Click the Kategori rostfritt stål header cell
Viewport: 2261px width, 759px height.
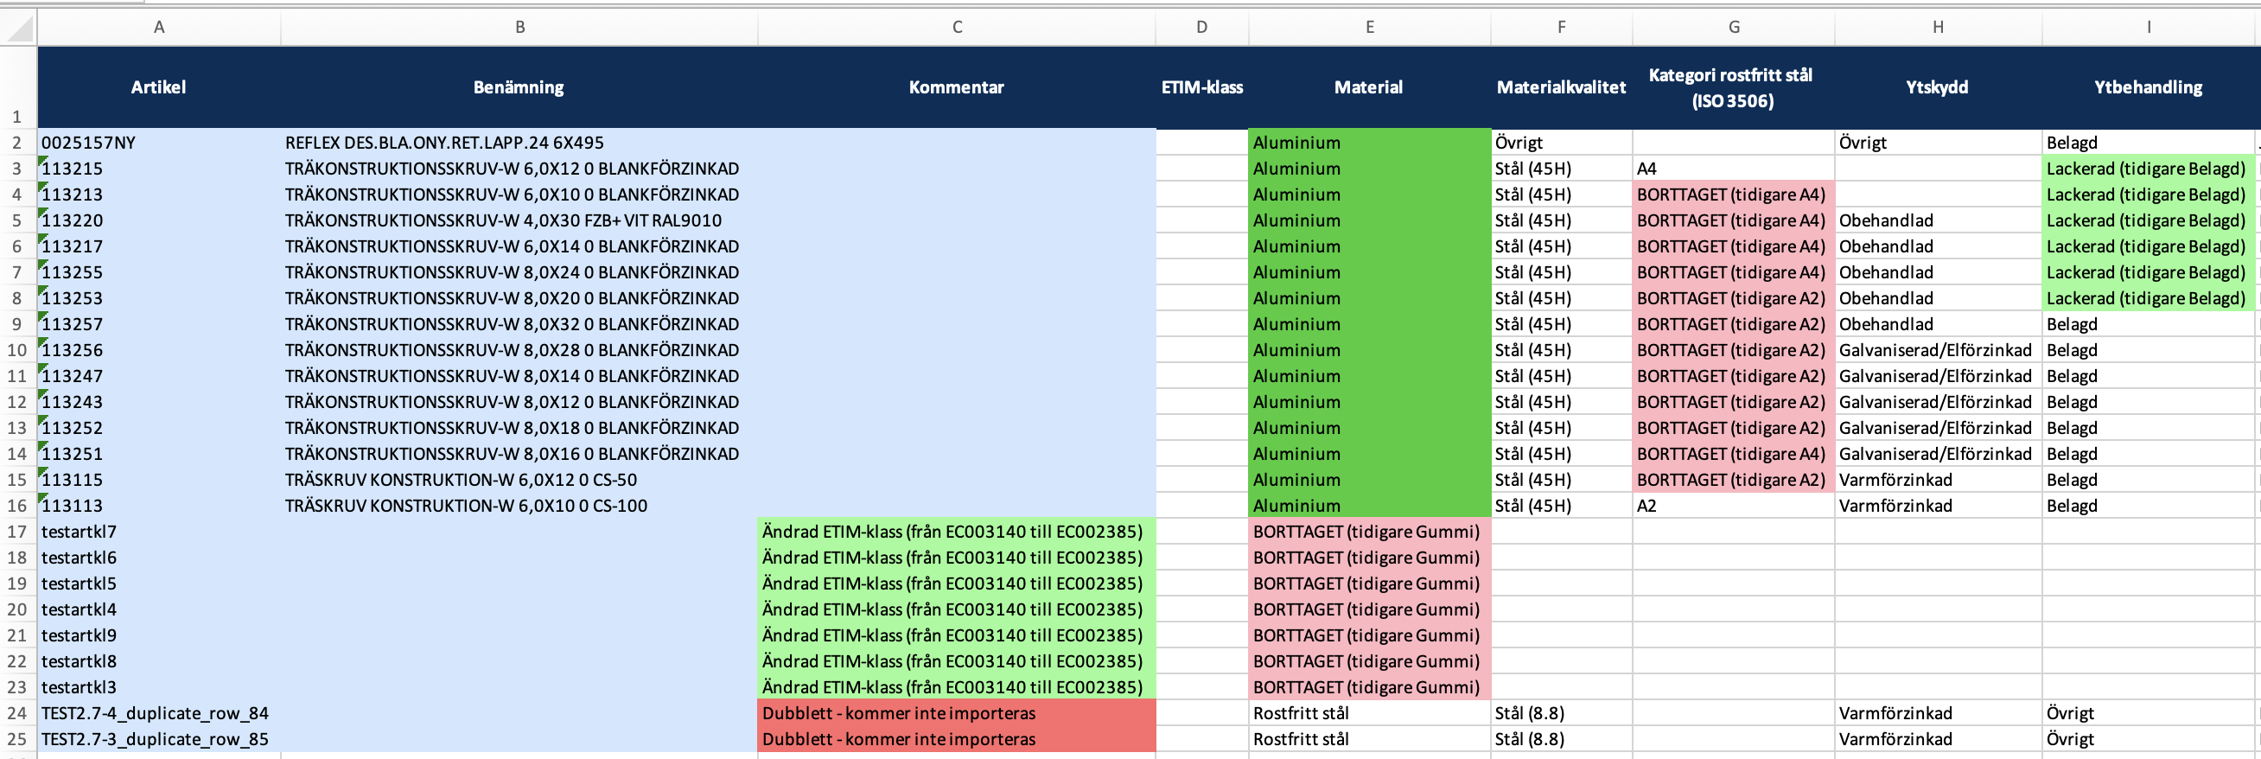click(1733, 86)
